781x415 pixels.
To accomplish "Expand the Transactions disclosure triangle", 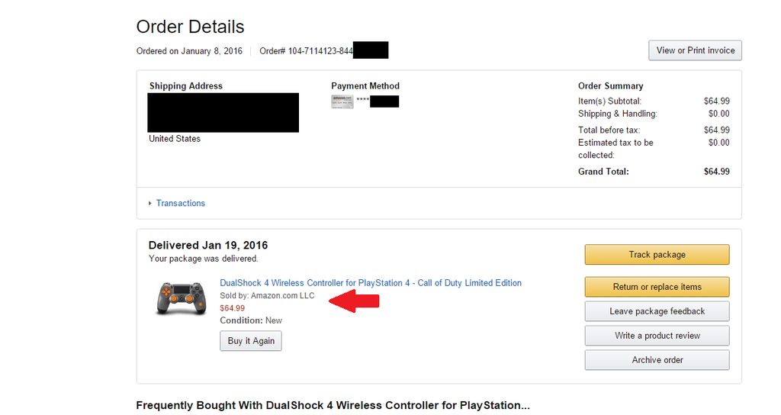I will (x=150, y=203).
